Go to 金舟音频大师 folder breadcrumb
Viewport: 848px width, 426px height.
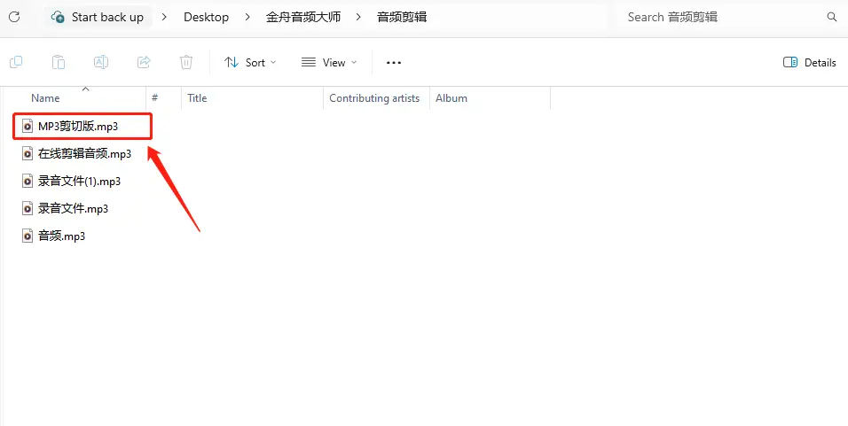(303, 18)
